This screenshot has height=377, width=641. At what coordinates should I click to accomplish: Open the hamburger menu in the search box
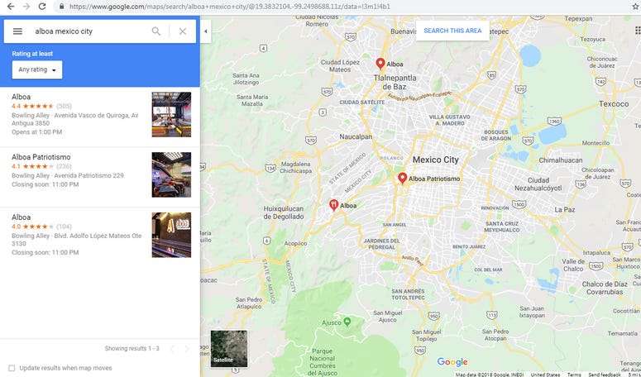tap(17, 31)
